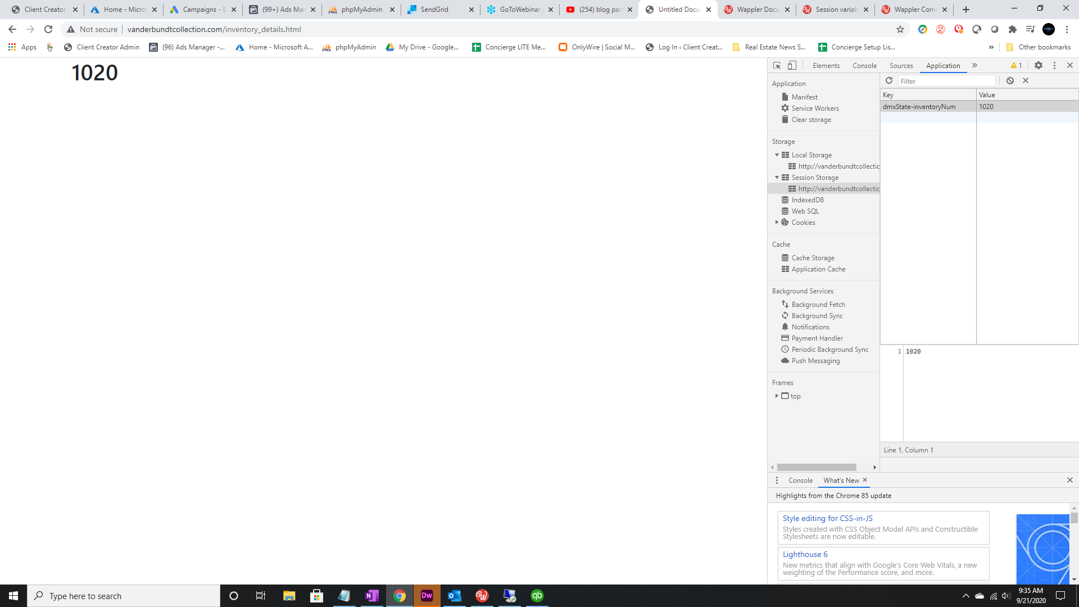This screenshot has width=1079, height=607.
Task: Open a new Chrome tab
Action: coord(966,10)
